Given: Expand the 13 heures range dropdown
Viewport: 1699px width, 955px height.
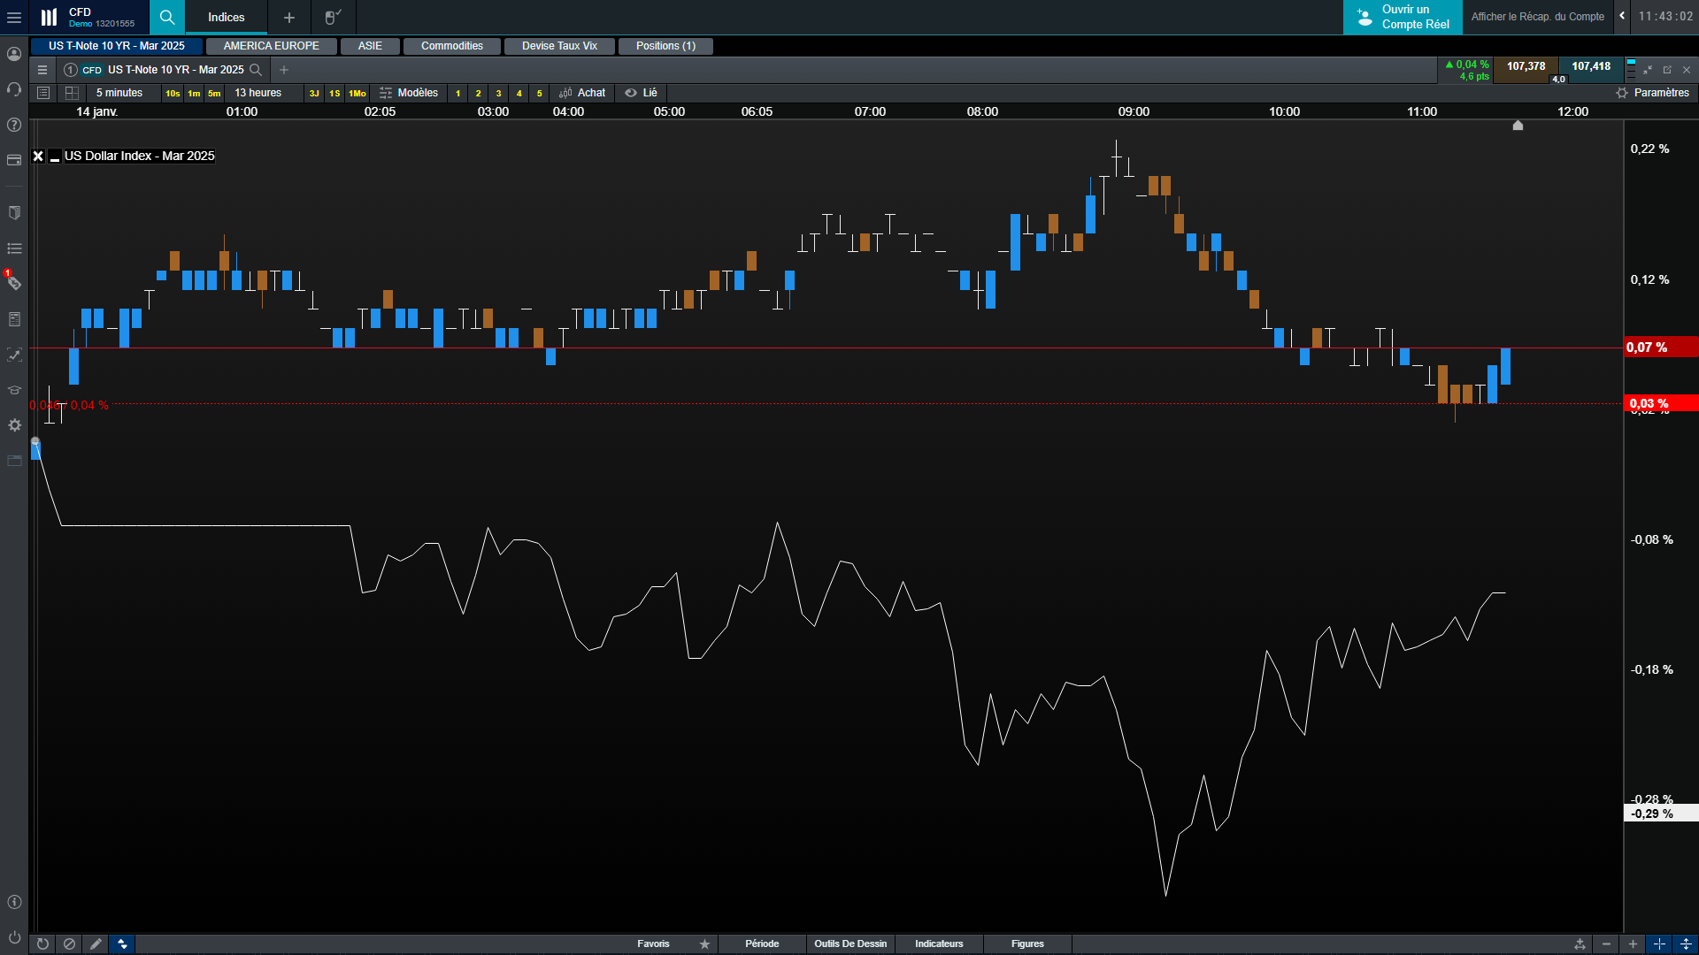Looking at the screenshot, I should tap(258, 93).
